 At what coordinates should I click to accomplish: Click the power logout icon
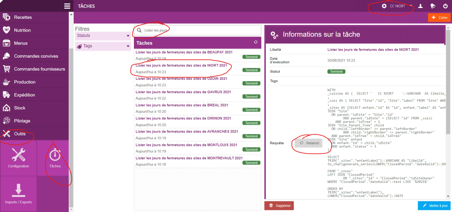445,6
